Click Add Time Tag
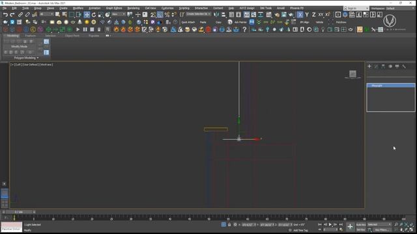The width and height of the screenshot is (417, 234). 300,230
